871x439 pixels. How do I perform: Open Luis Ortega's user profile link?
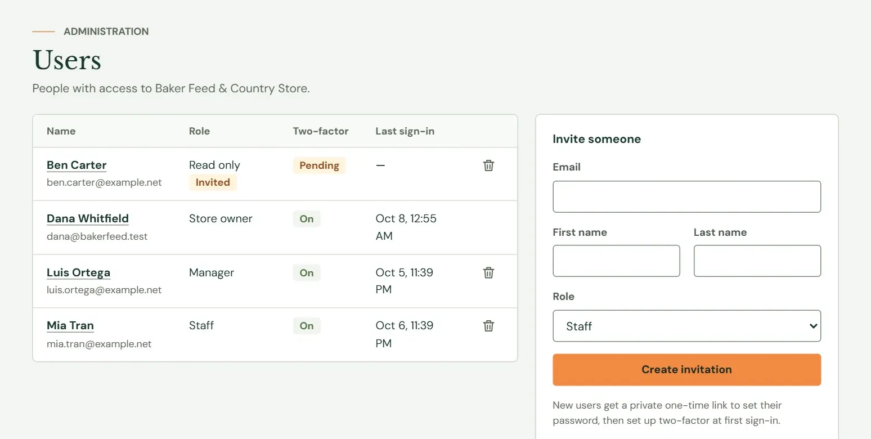pyautogui.click(x=78, y=272)
